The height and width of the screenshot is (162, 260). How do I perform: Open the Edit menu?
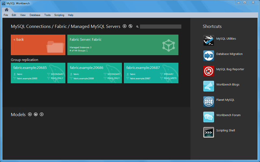(x=14, y=15)
